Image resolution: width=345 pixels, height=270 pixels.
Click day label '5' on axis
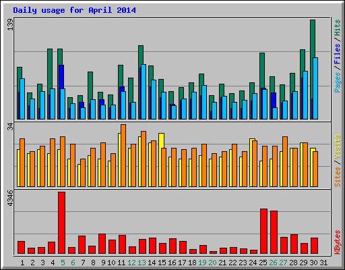(x=63, y=263)
